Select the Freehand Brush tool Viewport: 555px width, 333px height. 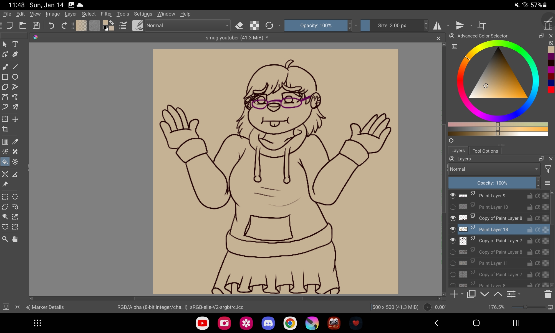[x=5, y=67]
